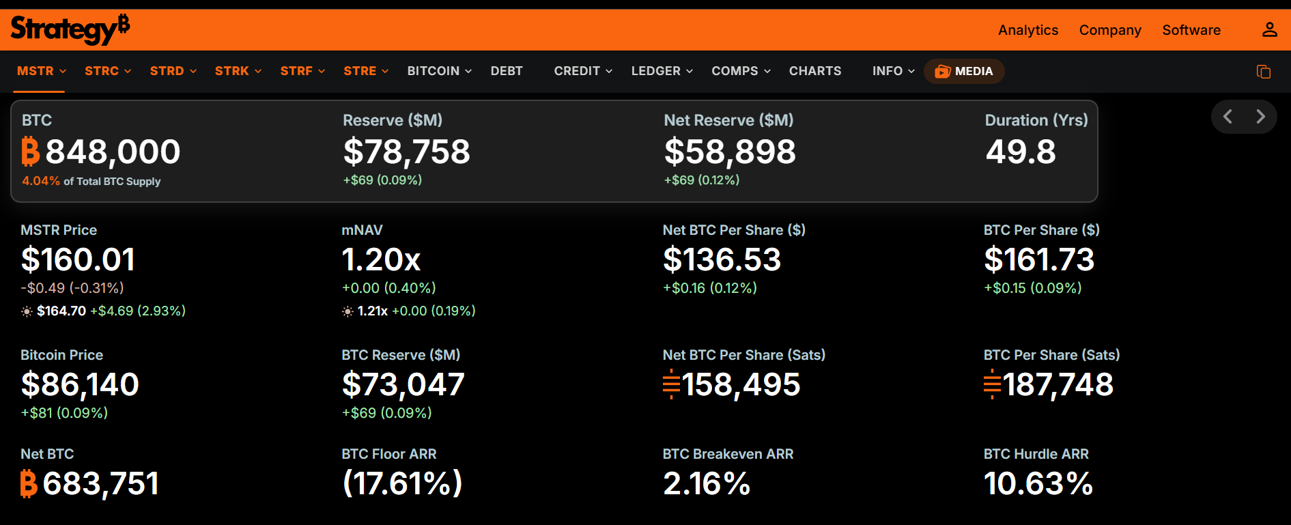Open the INFO menu

tap(894, 71)
